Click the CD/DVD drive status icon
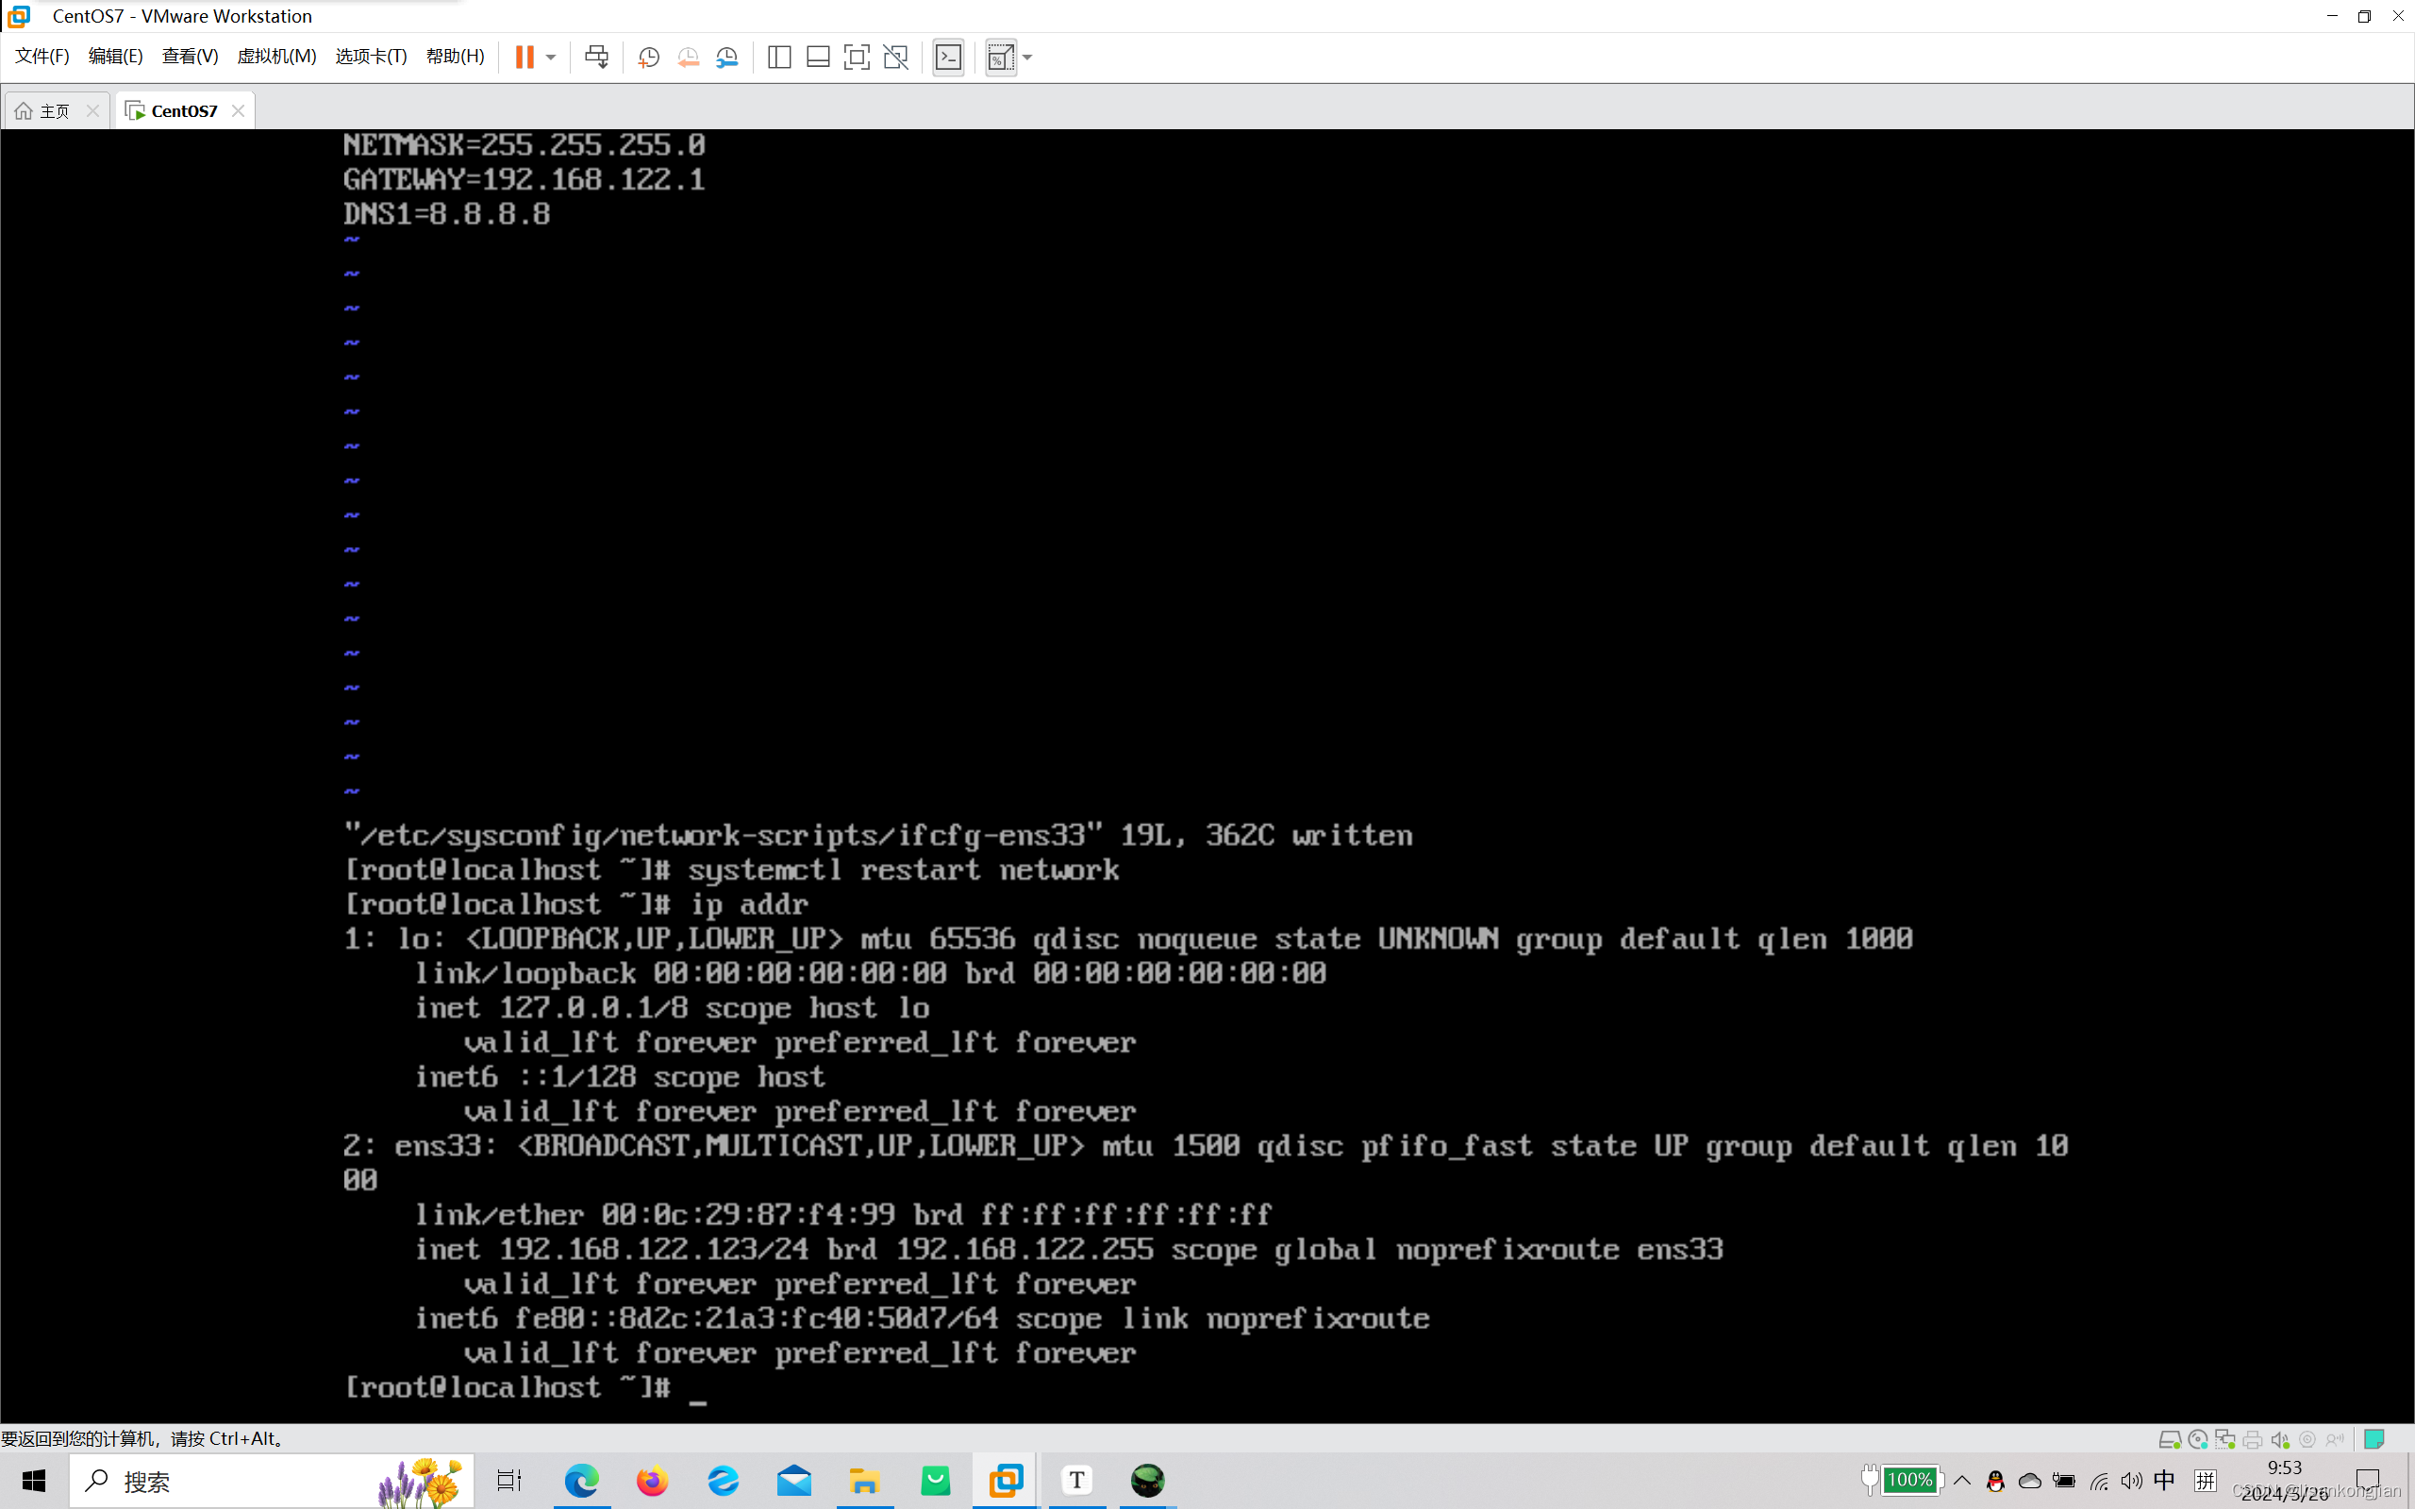The height and width of the screenshot is (1509, 2415). click(x=2197, y=1439)
